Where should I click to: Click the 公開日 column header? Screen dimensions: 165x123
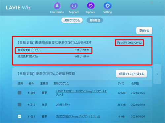click(135, 84)
